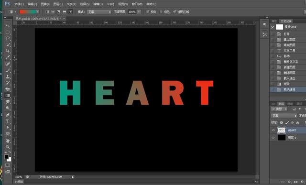Set history brush source on 渐变 step
The image size is (306, 185).
[273, 84]
